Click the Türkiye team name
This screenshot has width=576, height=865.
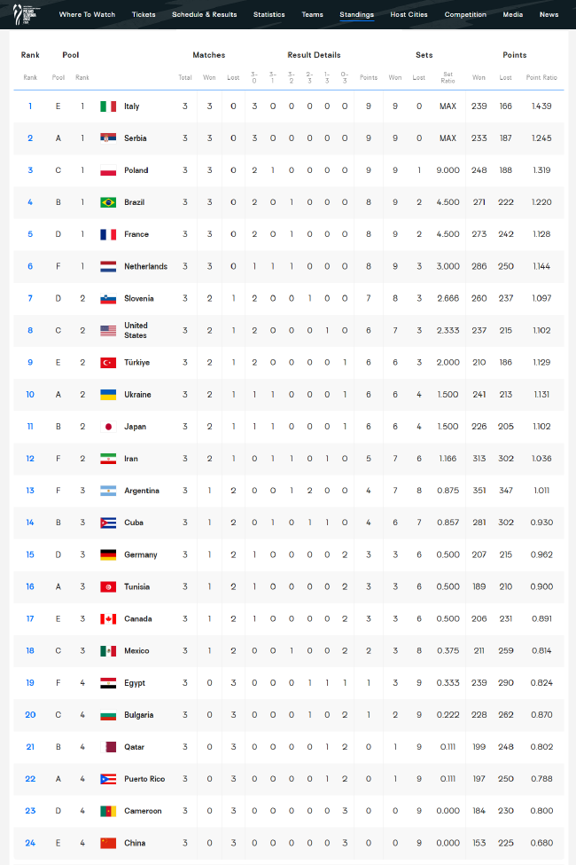pyautogui.click(x=137, y=363)
